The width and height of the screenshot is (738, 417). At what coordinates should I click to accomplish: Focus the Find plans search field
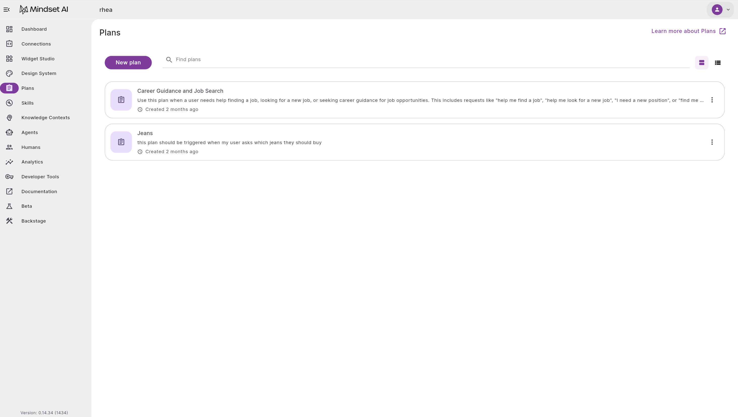tap(426, 60)
